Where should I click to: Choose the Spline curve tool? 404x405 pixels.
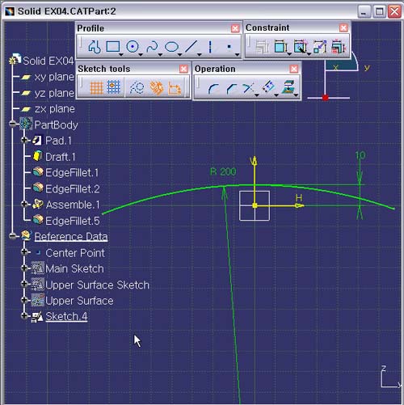(152, 47)
